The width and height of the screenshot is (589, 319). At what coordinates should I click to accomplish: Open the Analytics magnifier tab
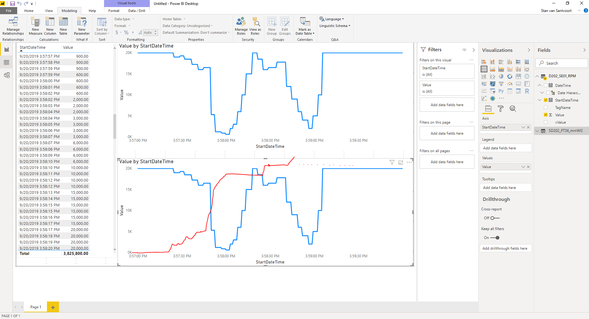click(513, 109)
